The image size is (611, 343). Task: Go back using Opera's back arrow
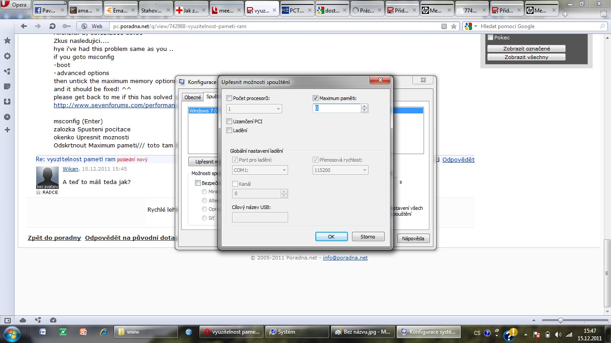24,26
